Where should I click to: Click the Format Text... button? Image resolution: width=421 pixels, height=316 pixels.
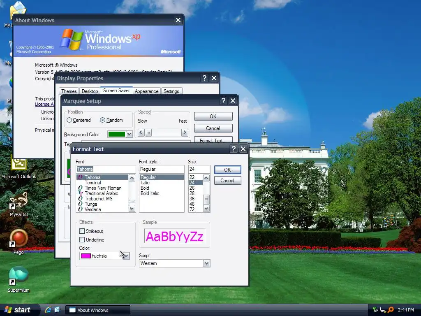point(213,140)
